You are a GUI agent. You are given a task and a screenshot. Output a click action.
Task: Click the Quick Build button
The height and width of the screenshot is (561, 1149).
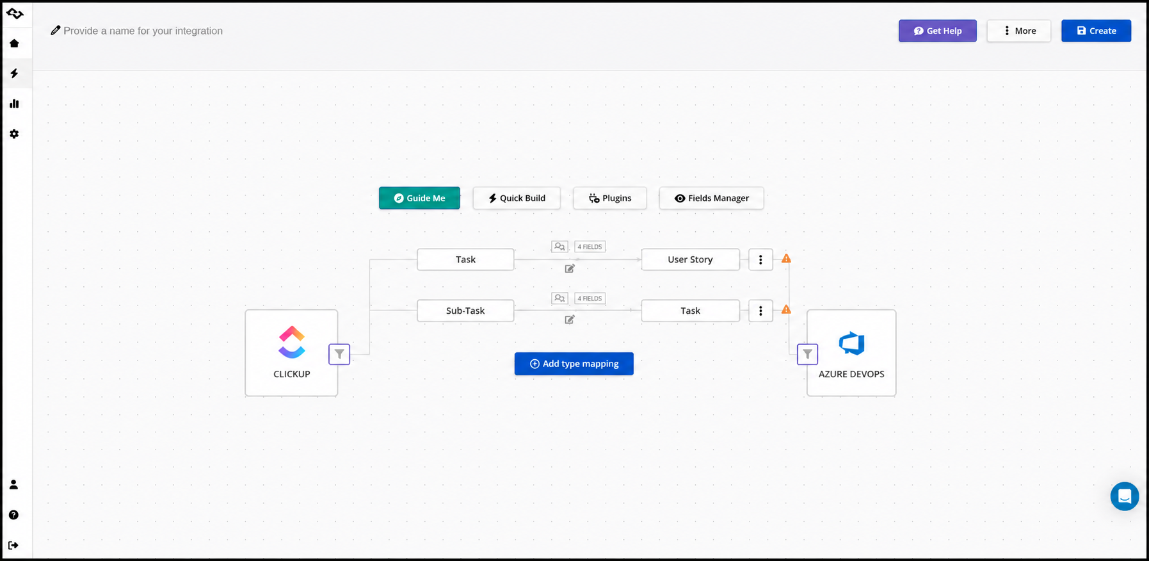click(x=517, y=198)
